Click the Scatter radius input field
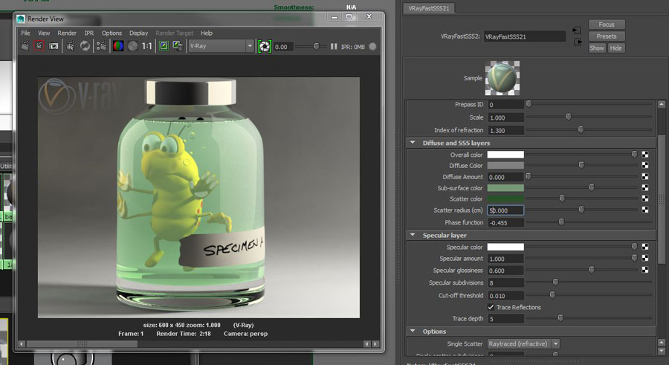 click(x=505, y=210)
